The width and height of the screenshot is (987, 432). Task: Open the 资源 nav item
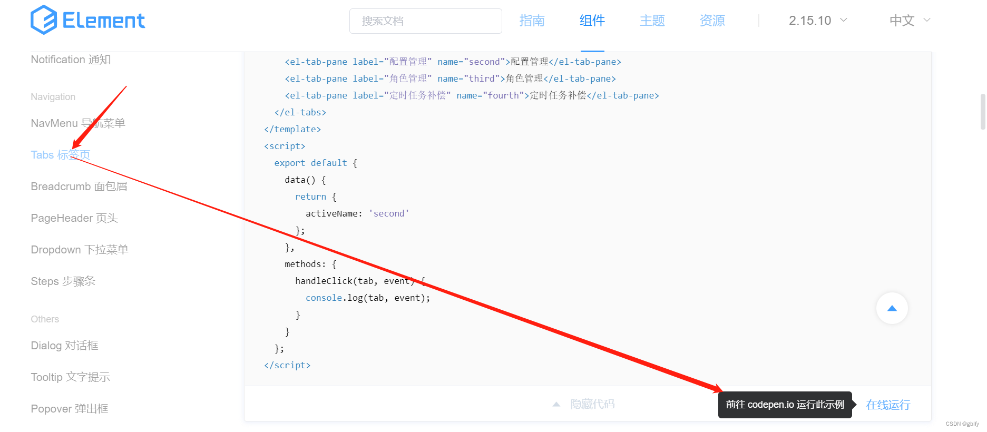tap(712, 21)
